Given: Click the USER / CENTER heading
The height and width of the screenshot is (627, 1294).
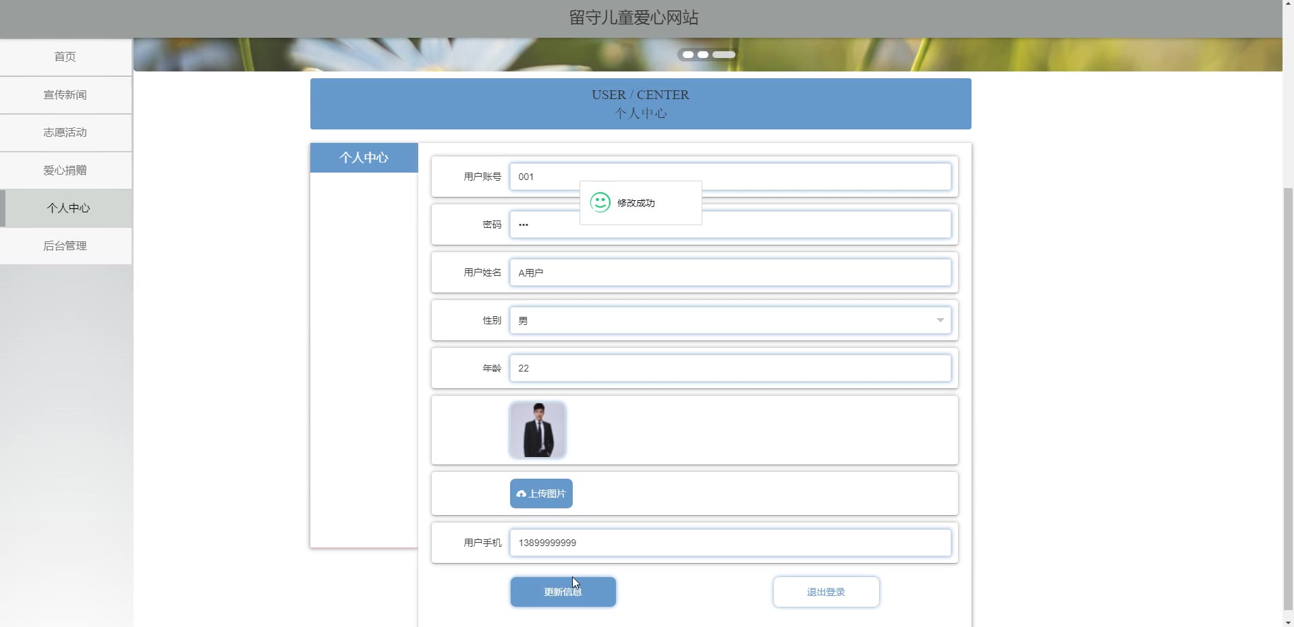Looking at the screenshot, I should point(640,95).
